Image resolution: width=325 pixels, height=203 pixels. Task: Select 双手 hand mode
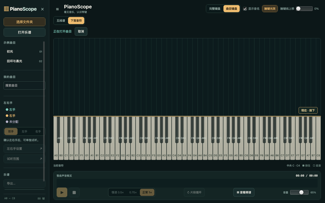[11, 131]
